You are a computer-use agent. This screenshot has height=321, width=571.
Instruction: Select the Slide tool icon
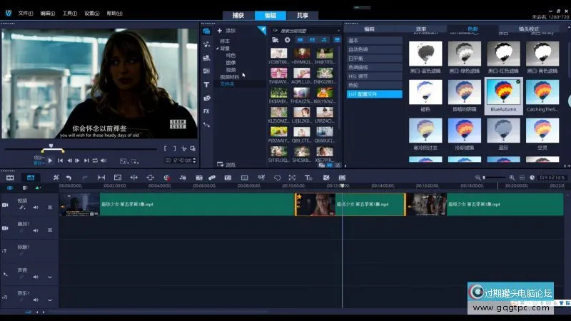tap(150, 178)
